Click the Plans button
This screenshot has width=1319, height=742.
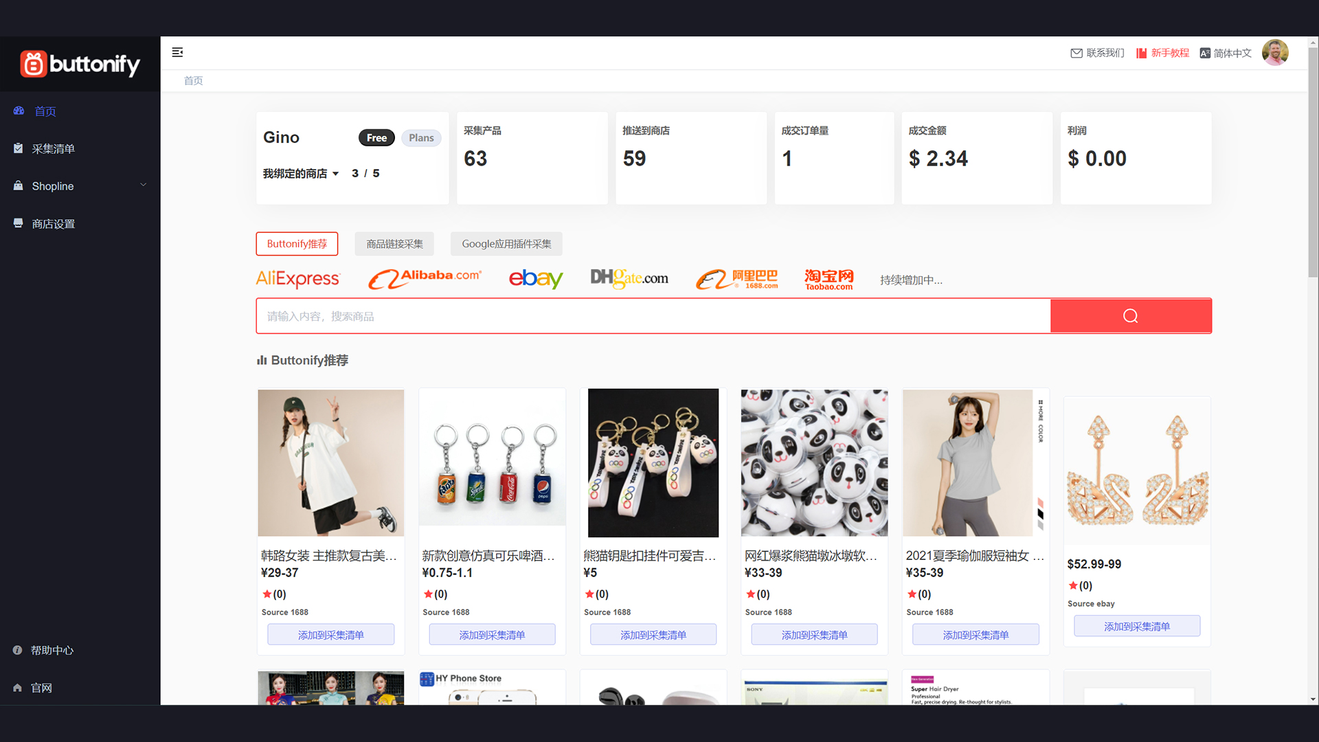click(421, 138)
